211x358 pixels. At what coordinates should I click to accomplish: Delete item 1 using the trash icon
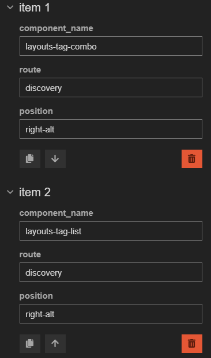(x=192, y=159)
